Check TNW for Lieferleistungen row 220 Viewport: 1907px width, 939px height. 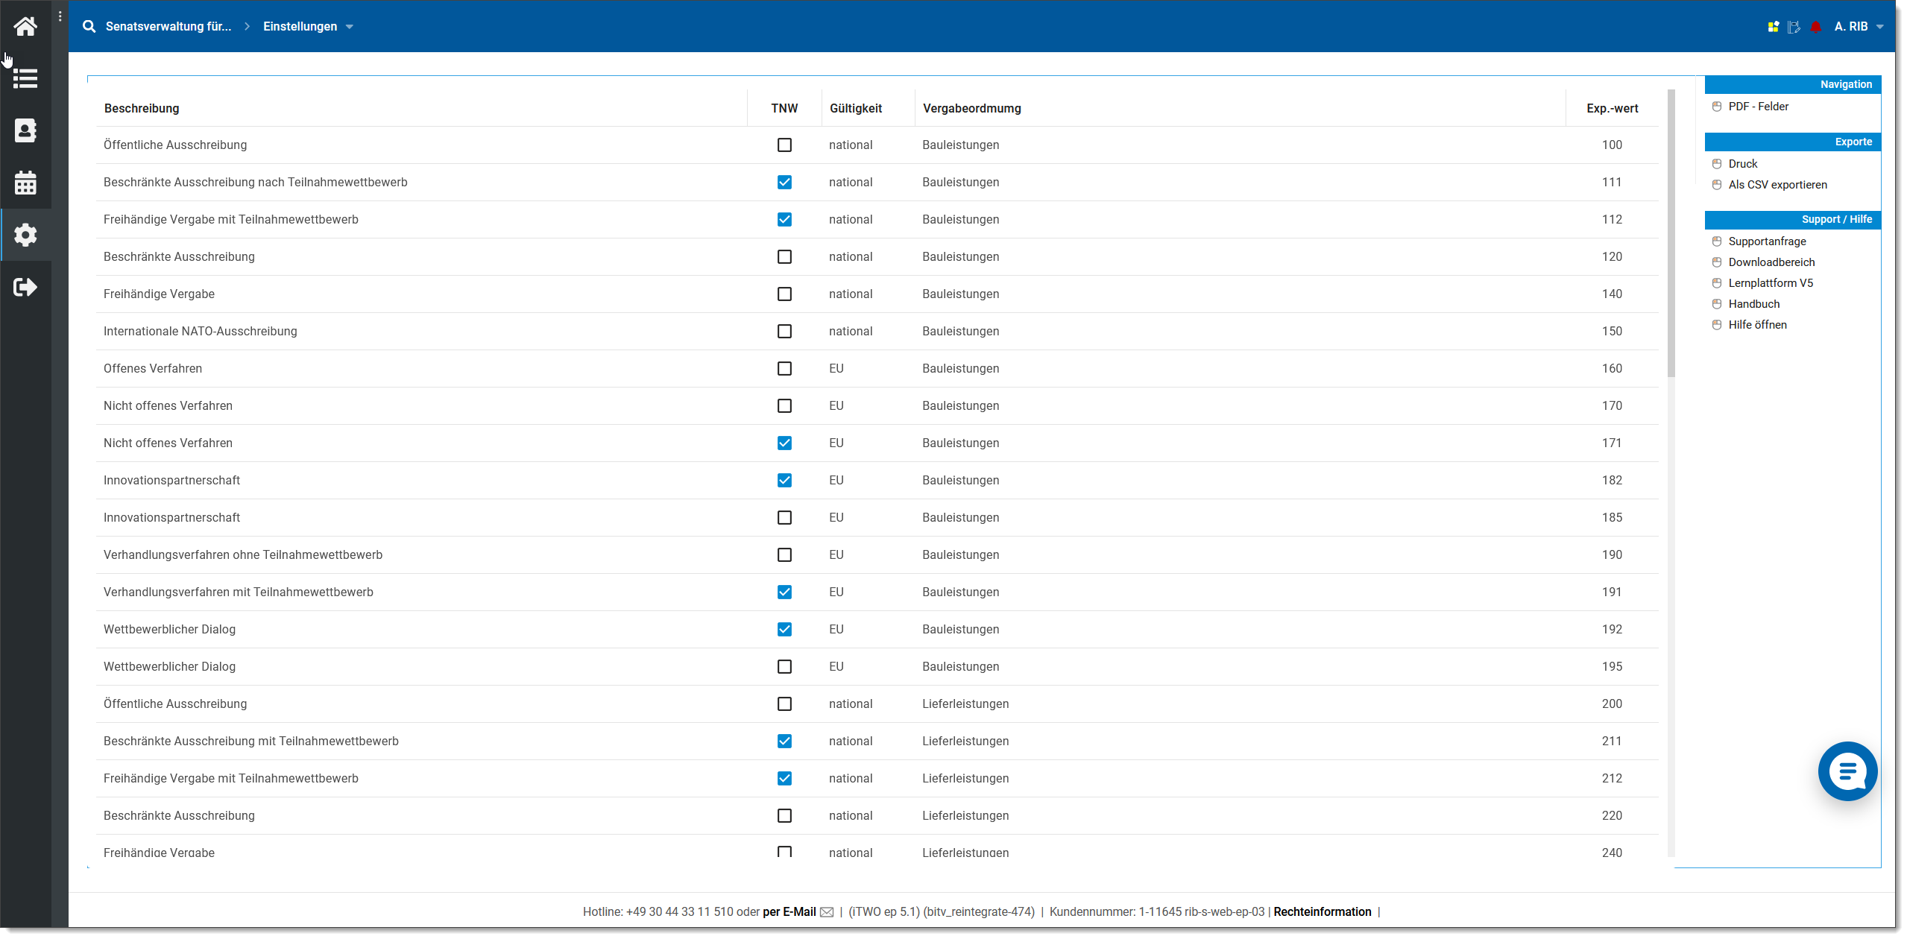click(x=784, y=816)
